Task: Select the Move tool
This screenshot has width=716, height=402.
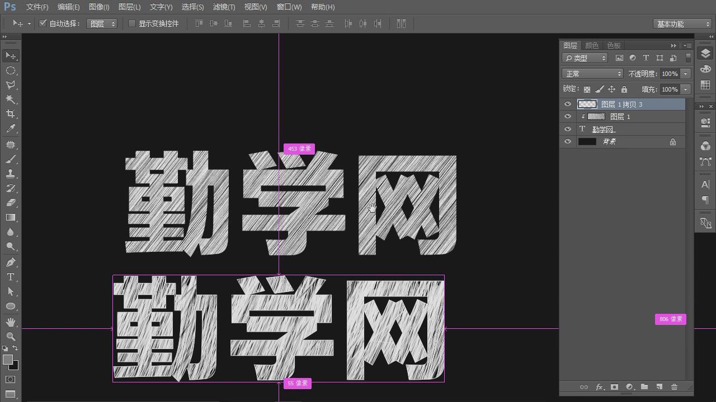Action: [x=11, y=56]
